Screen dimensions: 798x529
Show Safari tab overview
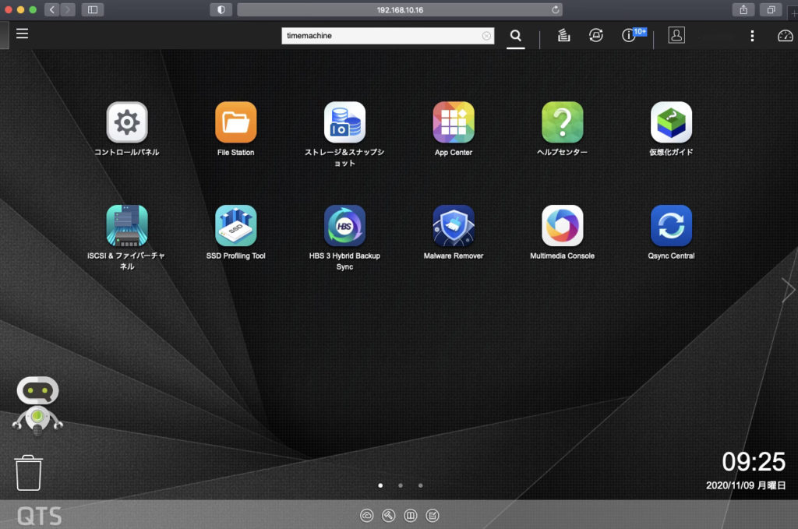point(771,9)
